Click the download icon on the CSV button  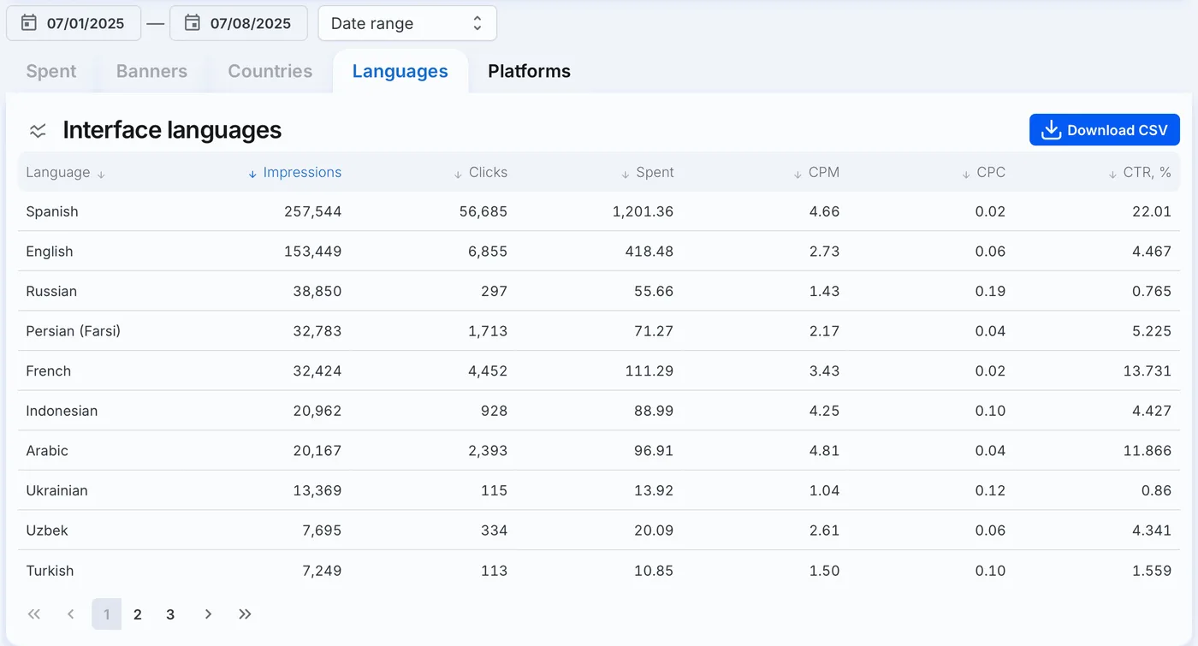(1051, 130)
